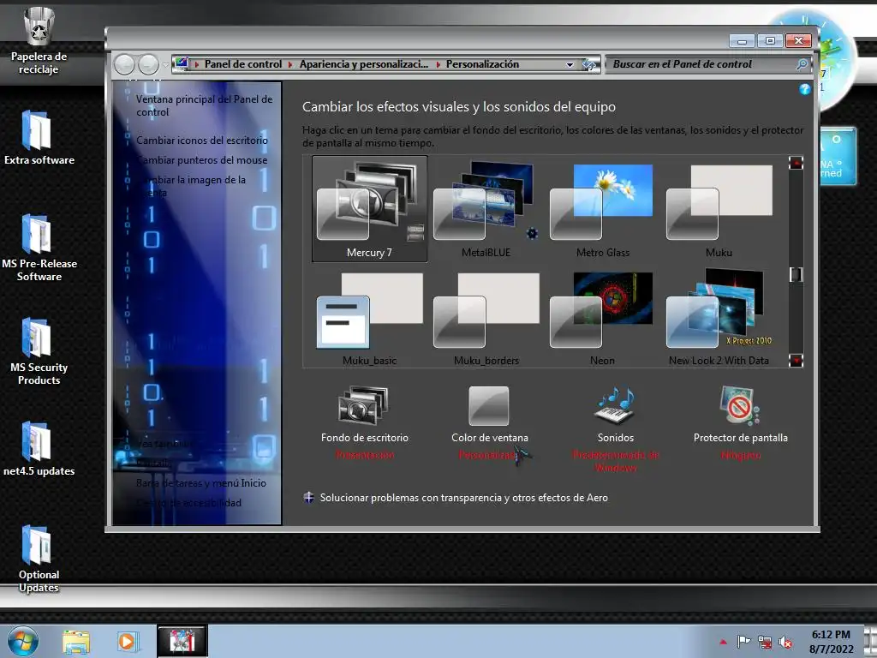Apply the Neon theme
877x658 pixels.
pos(602,319)
